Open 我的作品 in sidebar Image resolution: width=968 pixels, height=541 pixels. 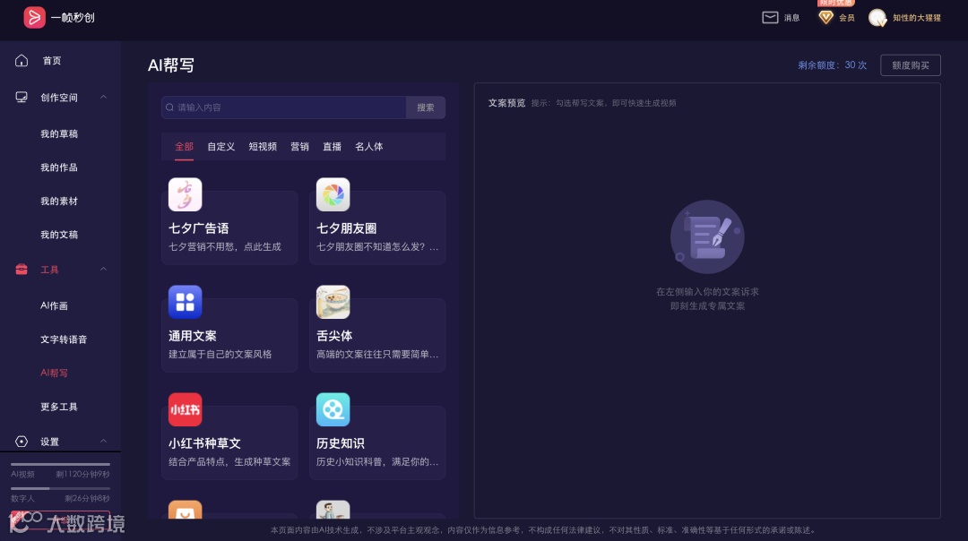59,167
